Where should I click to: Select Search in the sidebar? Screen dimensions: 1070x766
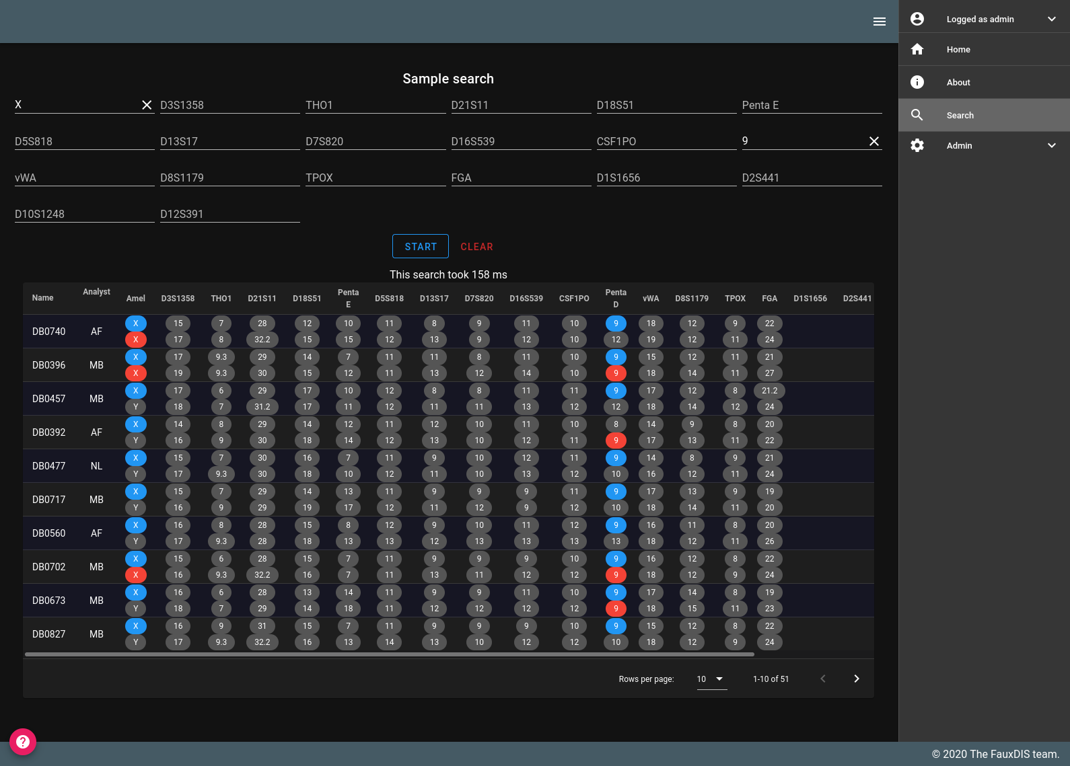point(985,115)
